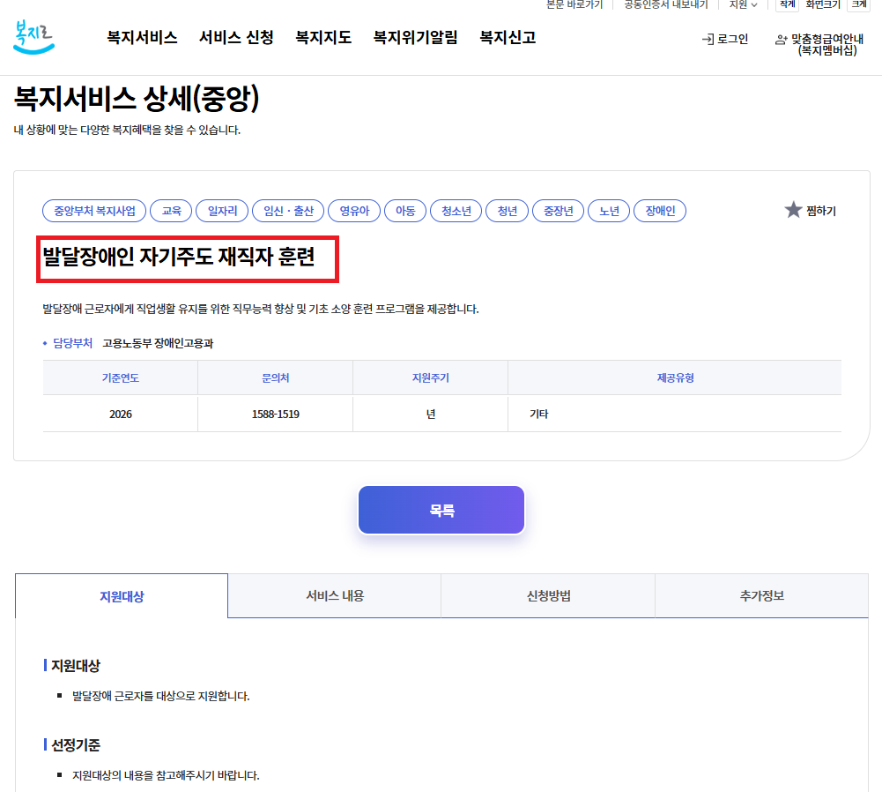Click the 찜하기 bookmark button
Viewport: 882px width, 792px height.
810,211
